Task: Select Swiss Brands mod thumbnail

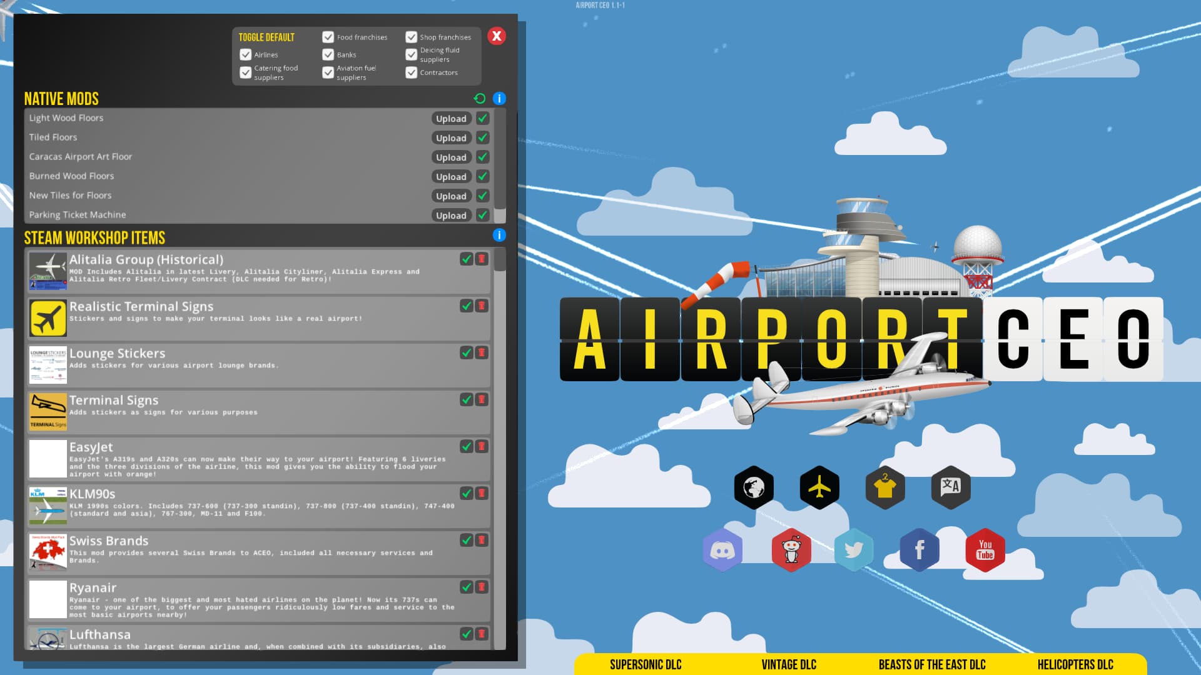Action: pos(48,552)
